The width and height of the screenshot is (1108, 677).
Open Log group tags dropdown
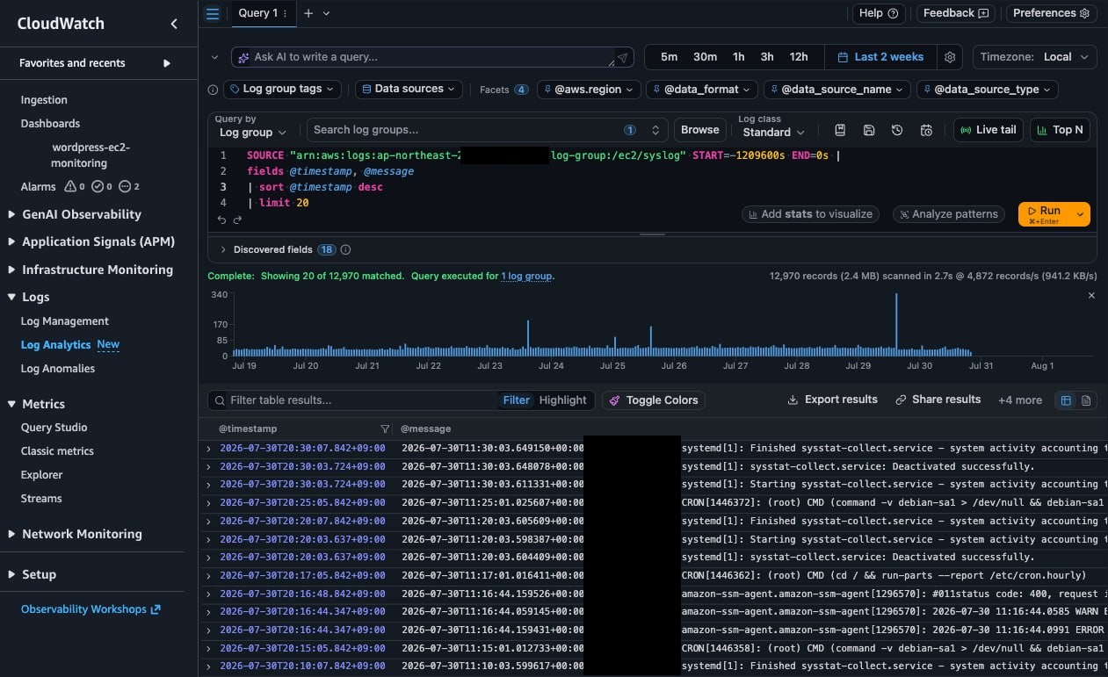(x=283, y=90)
